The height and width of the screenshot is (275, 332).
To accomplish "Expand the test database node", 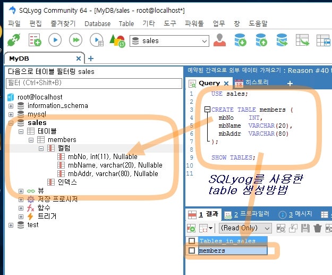I will pyautogui.click(x=11, y=225).
